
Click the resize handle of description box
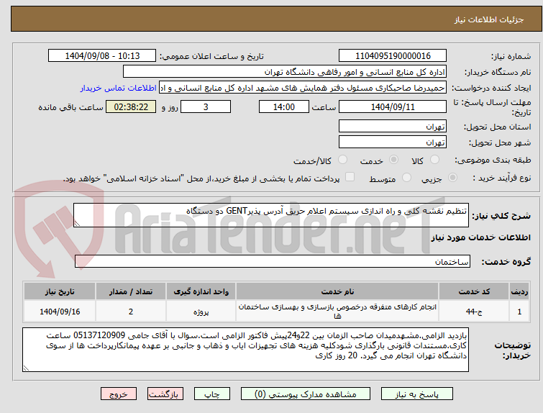pyautogui.click(x=77, y=224)
